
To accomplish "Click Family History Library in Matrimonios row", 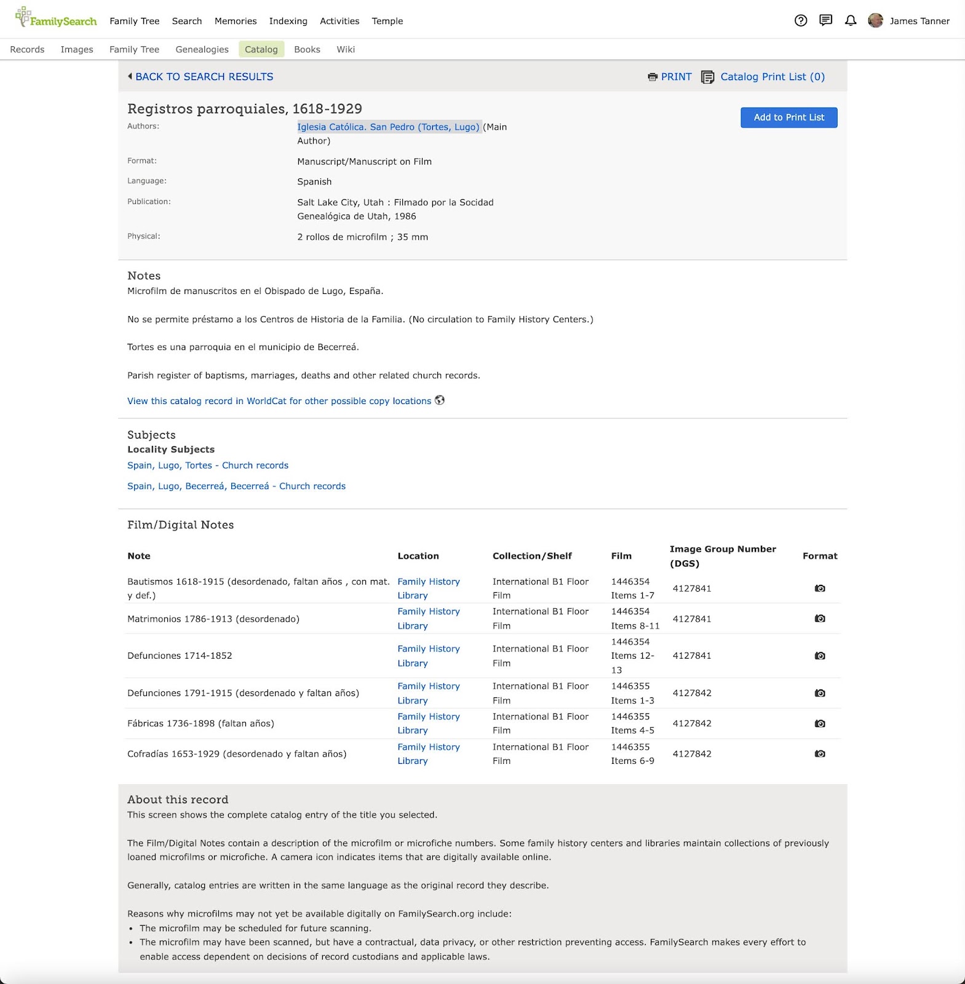I will (x=429, y=619).
